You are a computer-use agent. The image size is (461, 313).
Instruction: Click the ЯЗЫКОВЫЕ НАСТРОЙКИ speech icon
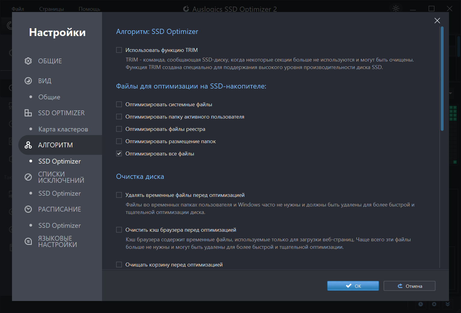tap(28, 241)
